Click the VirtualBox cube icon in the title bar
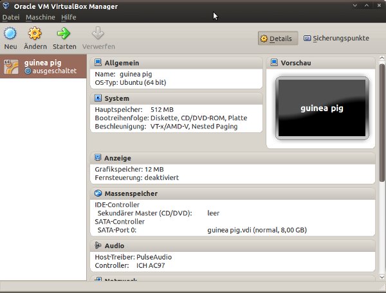The width and height of the screenshot is (386, 293). coord(6,6)
